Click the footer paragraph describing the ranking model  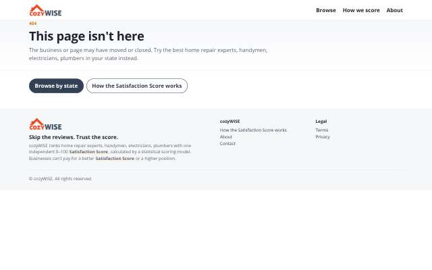pos(110,152)
